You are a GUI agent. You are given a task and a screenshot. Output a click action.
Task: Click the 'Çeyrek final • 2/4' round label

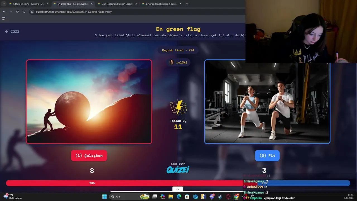[x=178, y=50]
